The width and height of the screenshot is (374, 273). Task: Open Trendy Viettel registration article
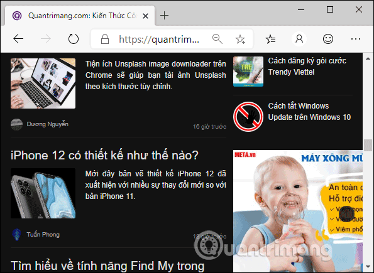tap(307, 67)
